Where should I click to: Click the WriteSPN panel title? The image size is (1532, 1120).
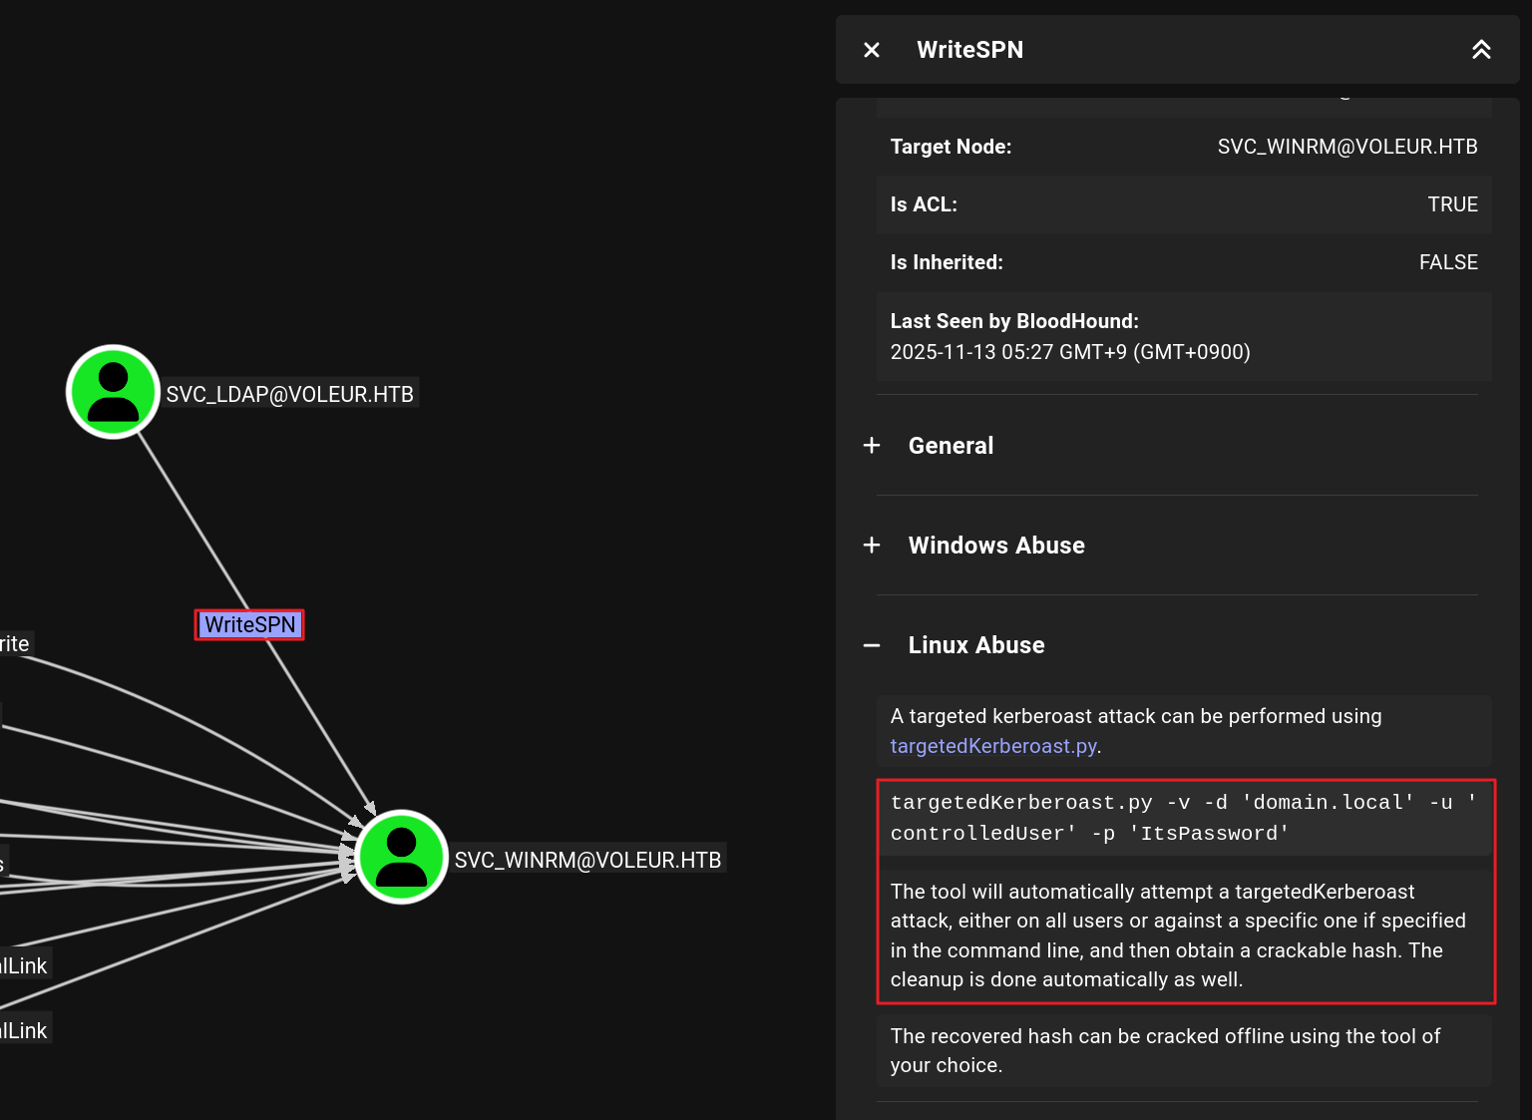tap(969, 50)
